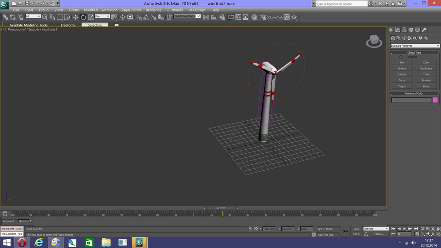Switch to the Freeform ribbon tab
Image resolution: width=441 pixels, height=248 pixels.
click(67, 25)
